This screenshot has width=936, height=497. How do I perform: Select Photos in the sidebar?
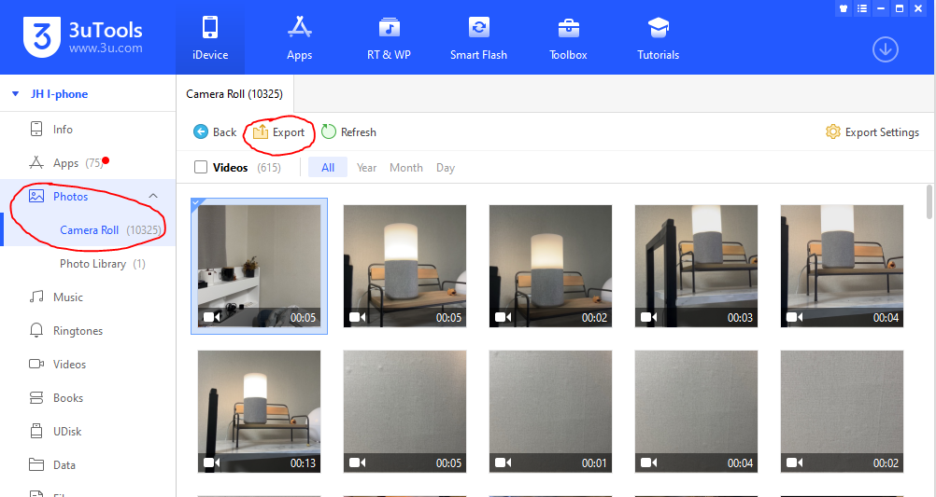[x=88, y=196]
